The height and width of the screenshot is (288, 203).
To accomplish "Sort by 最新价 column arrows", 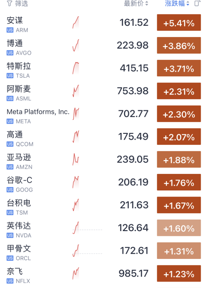I will [147, 3].
